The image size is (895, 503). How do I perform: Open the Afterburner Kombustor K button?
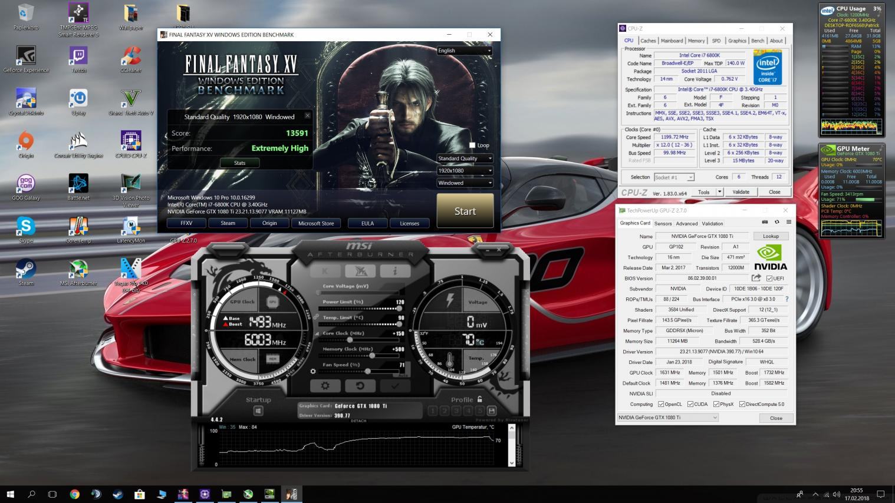pos(325,271)
